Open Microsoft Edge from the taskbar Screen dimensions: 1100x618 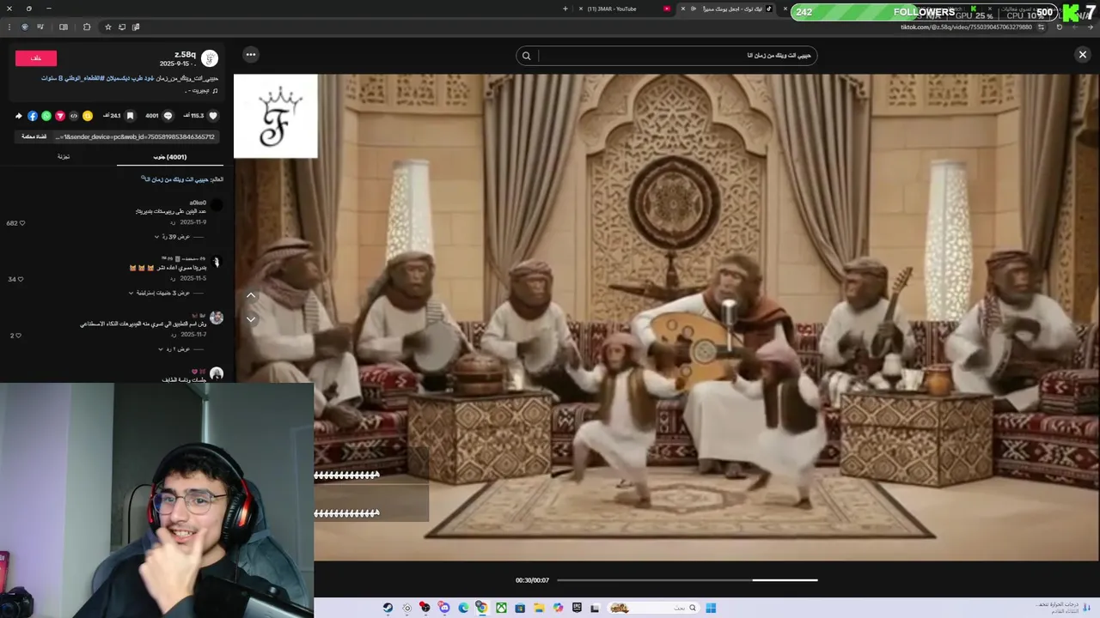[x=463, y=608]
